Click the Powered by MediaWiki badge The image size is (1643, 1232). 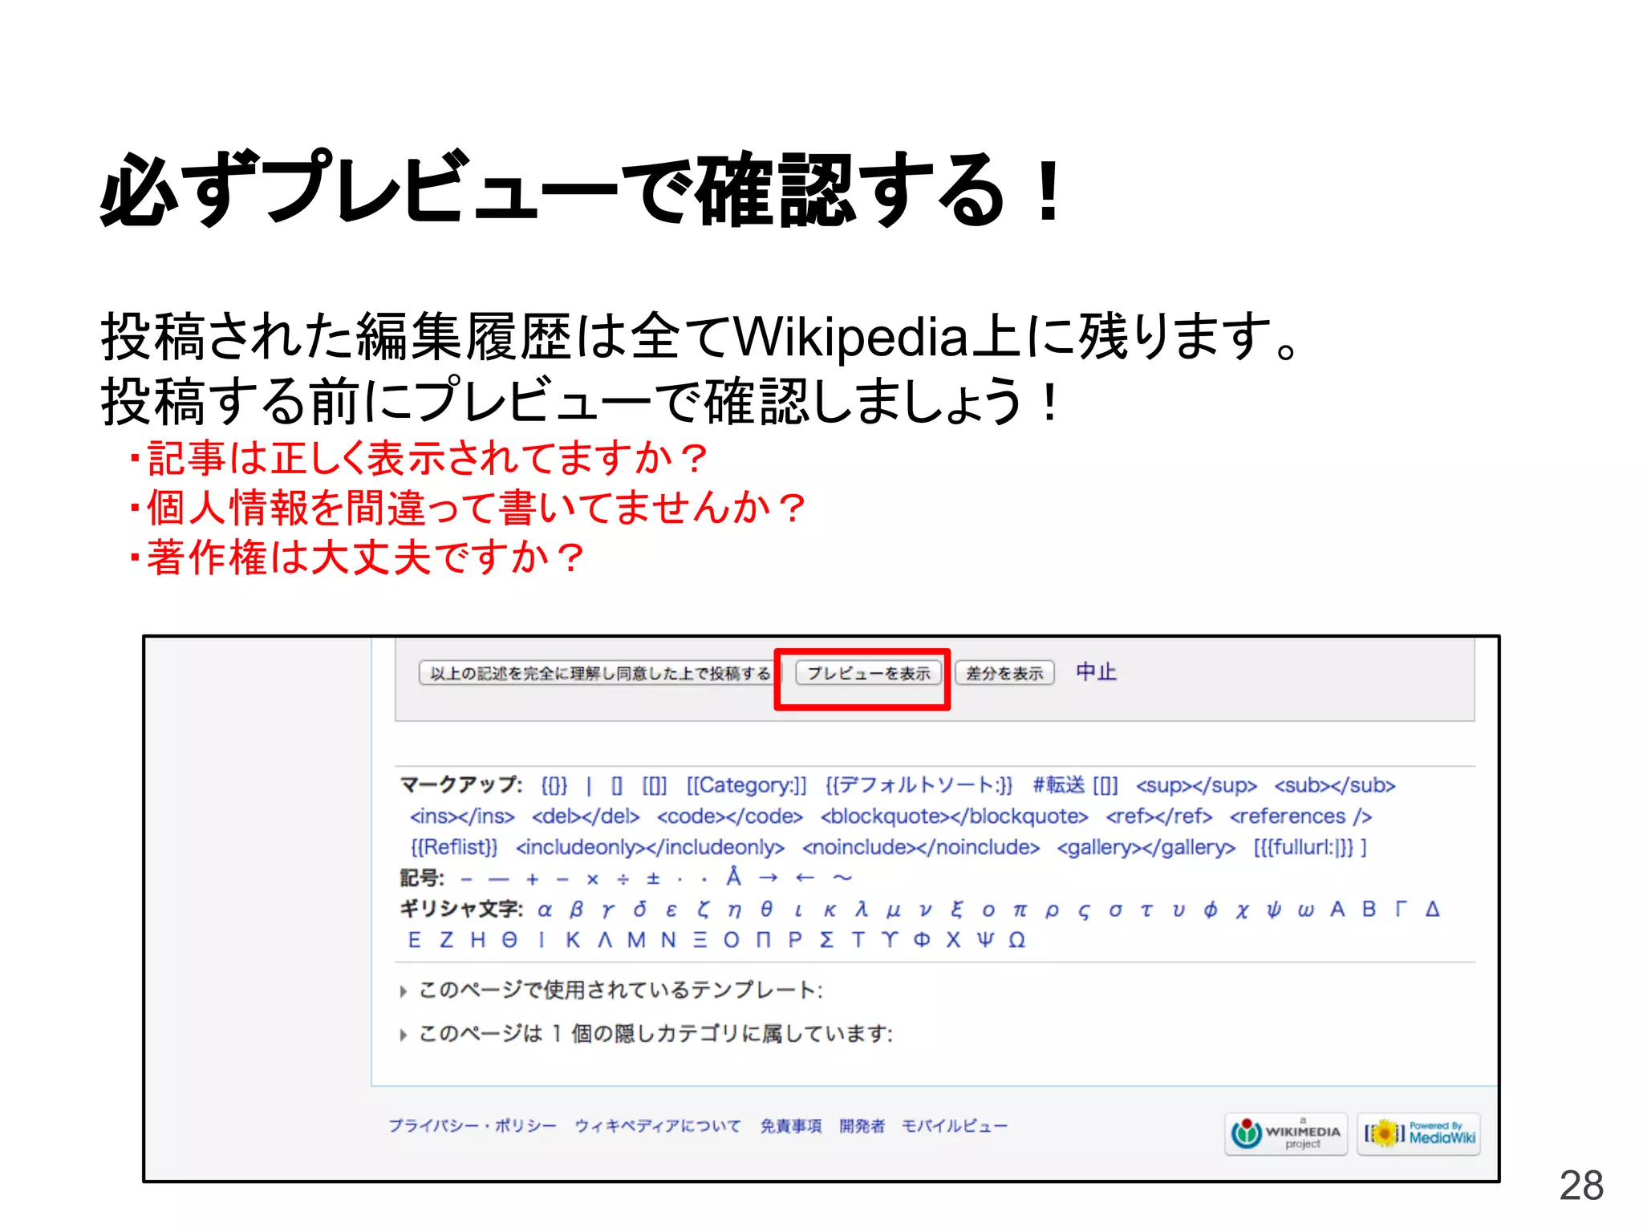(x=1418, y=1134)
